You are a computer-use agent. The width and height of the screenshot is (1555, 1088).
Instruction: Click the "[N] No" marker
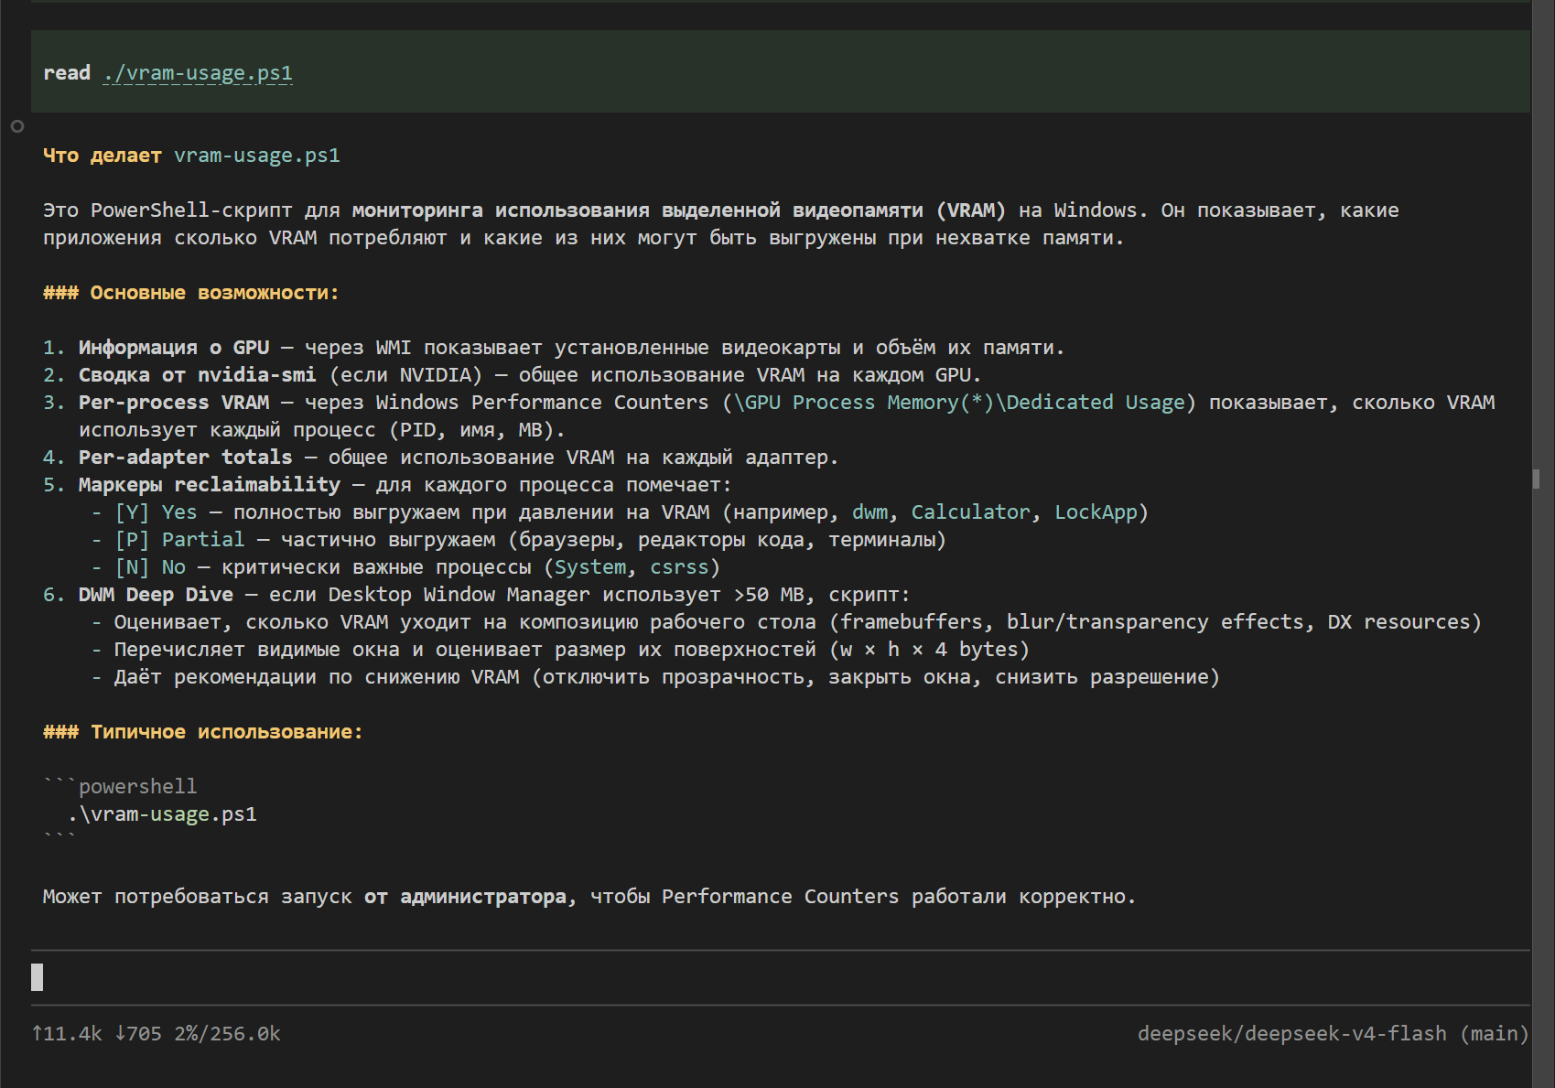pyautogui.click(x=150, y=567)
